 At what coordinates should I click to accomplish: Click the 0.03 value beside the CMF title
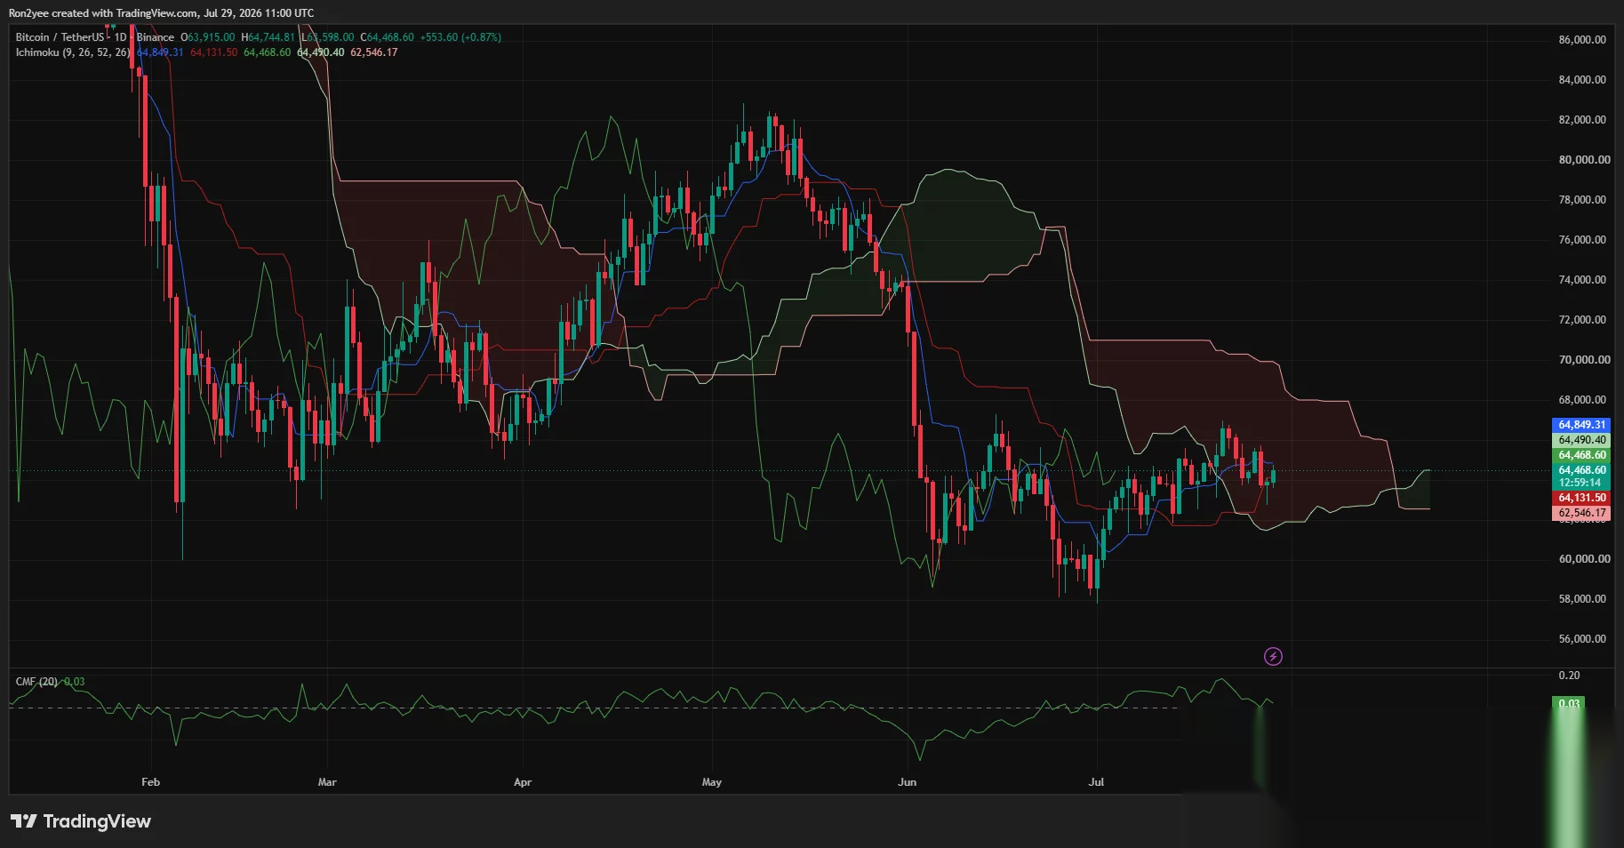pos(75,682)
